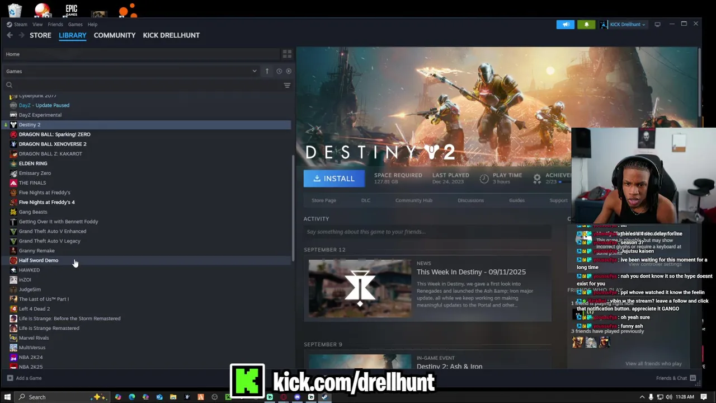Open the Games menu
Viewport: 716px width, 403px height.
(75, 24)
